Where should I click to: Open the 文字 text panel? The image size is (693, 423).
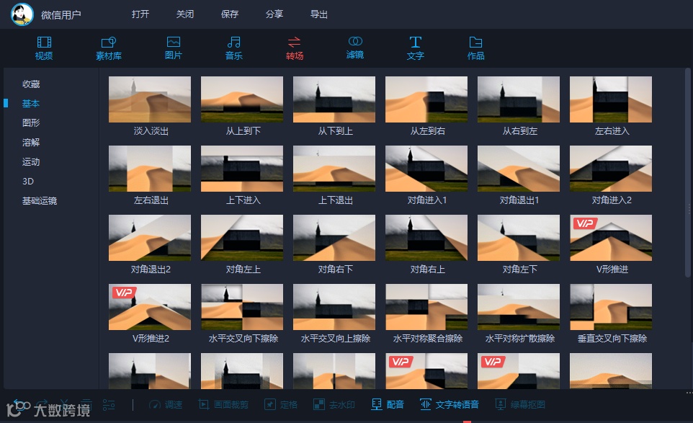[x=416, y=48]
